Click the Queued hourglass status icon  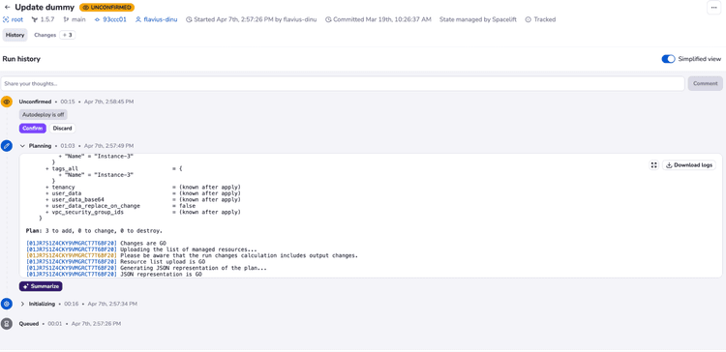coord(7,324)
